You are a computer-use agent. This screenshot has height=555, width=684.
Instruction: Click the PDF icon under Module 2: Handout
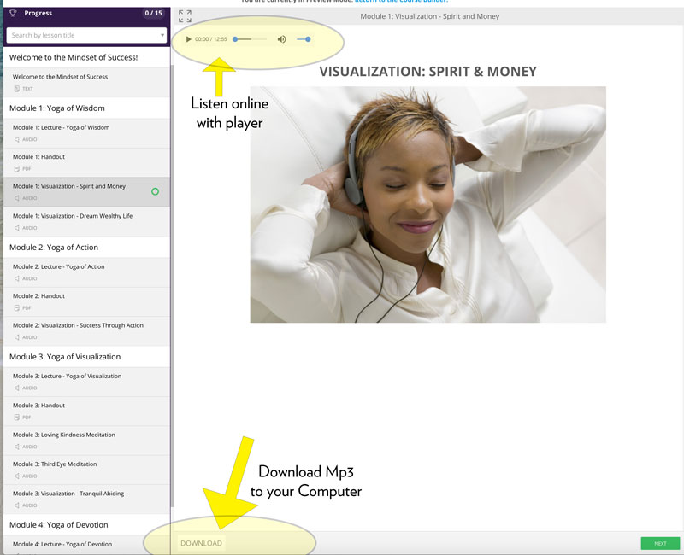(x=17, y=308)
